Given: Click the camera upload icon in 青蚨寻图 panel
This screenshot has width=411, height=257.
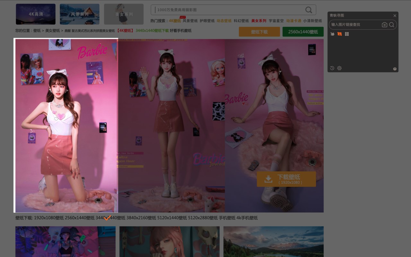Looking at the screenshot, I should (384, 25).
